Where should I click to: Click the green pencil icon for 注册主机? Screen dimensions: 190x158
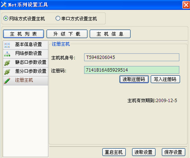coord(7,81)
